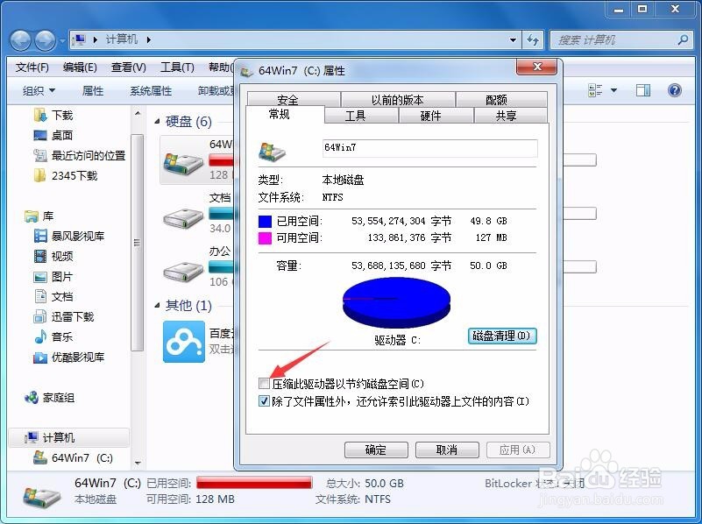Switch to the 以前的版本 tab
The image size is (702, 524).
tap(398, 99)
